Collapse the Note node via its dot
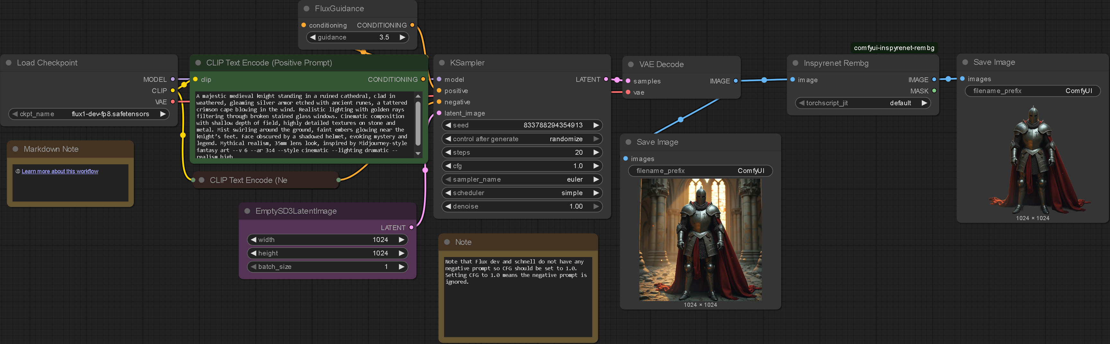This screenshot has width=1110, height=344. click(447, 242)
